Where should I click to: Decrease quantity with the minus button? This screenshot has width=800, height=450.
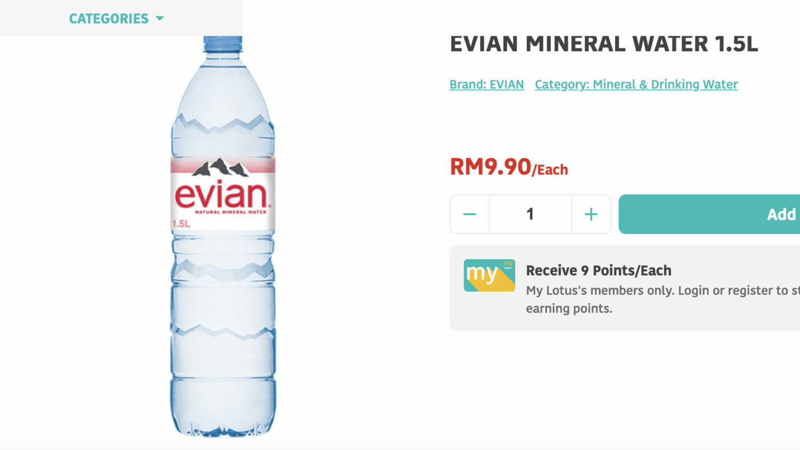click(470, 214)
